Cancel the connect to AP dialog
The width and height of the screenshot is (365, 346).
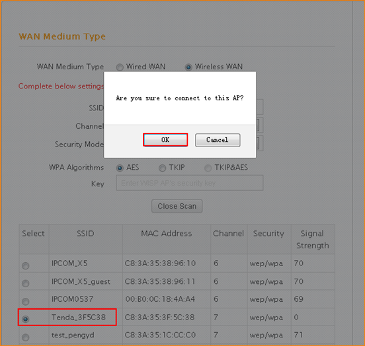click(x=218, y=140)
